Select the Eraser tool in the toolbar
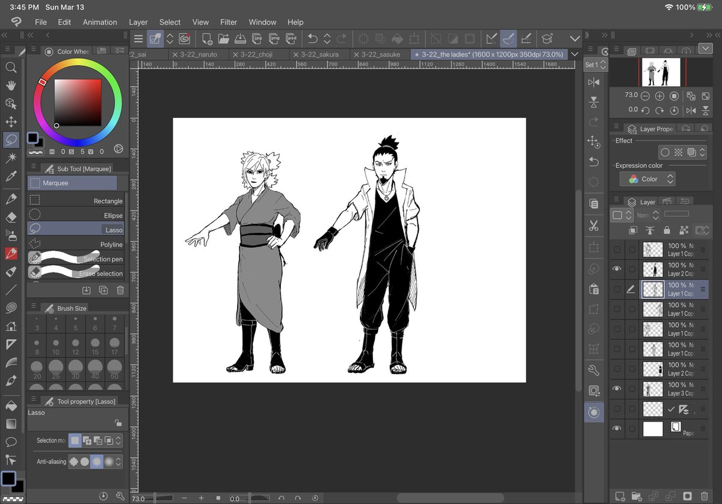This screenshot has width=722, height=504. pos(11,217)
